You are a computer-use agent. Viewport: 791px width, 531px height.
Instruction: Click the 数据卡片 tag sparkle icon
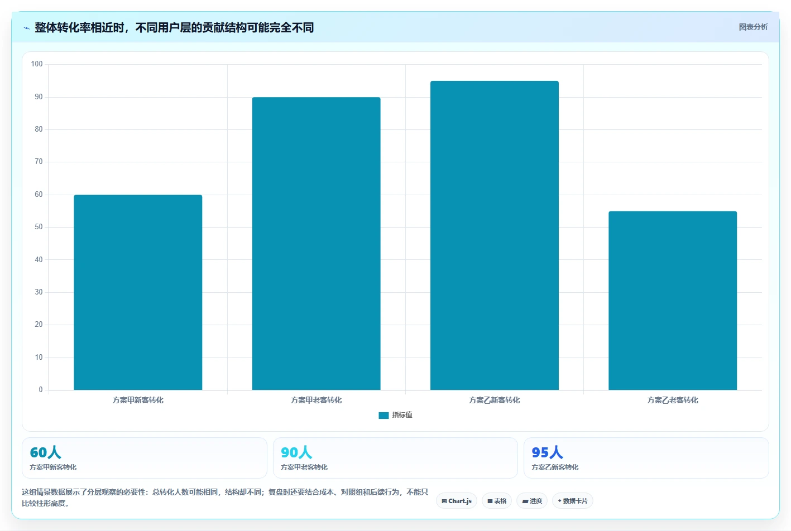560,501
